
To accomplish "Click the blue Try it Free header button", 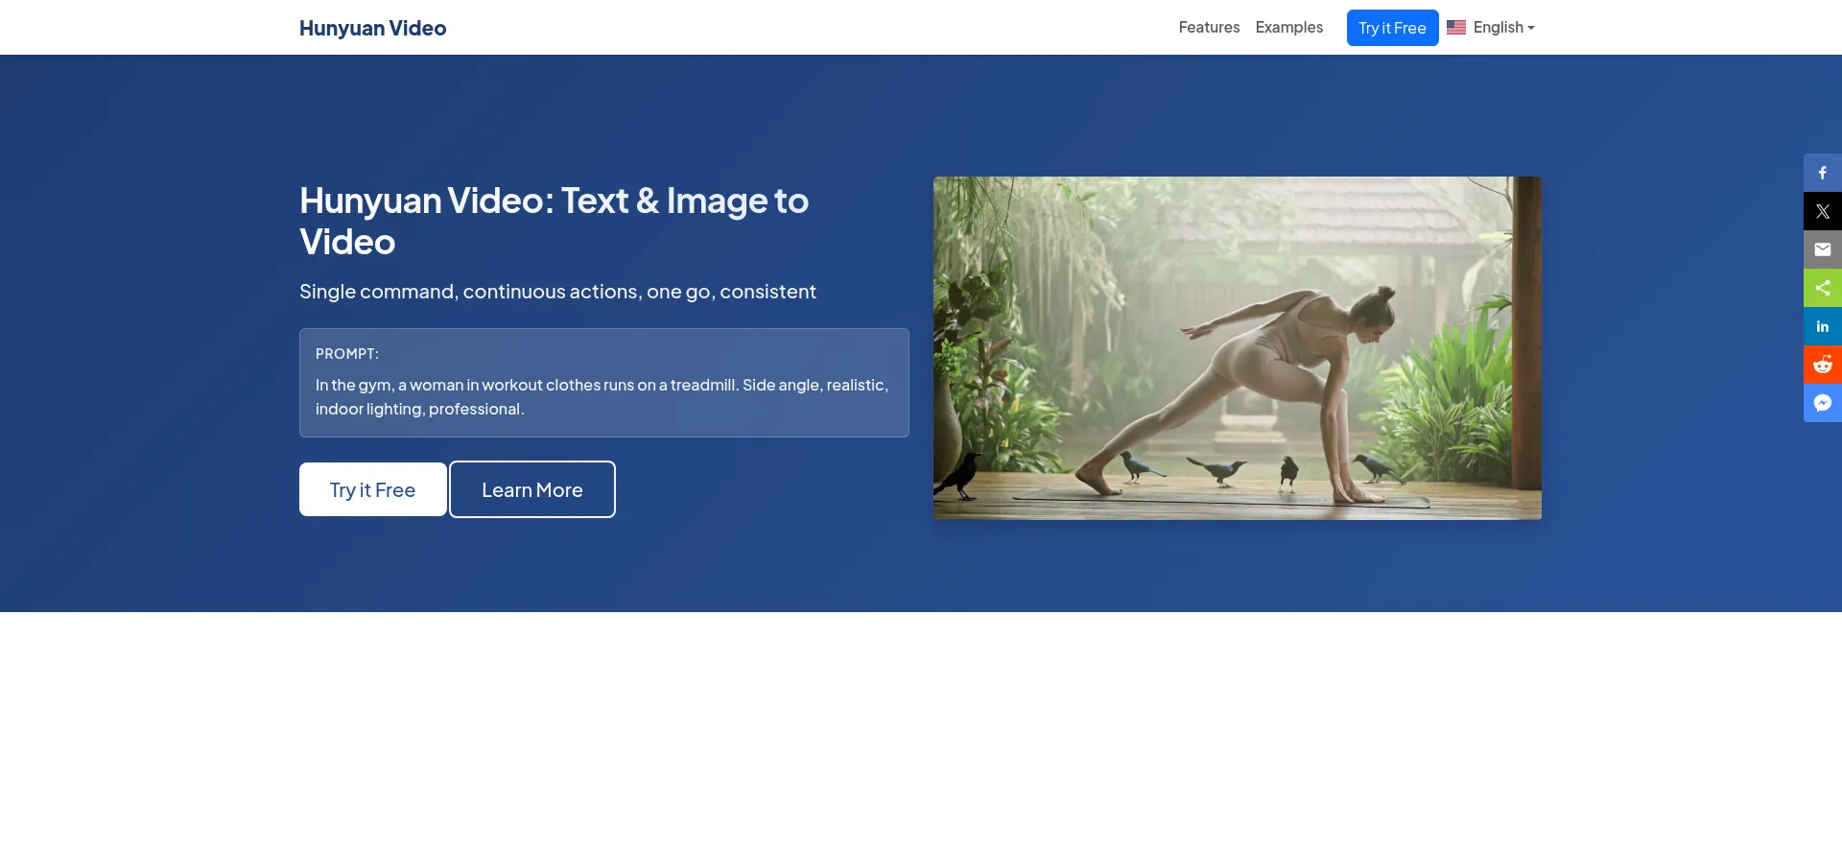I will (x=1392, y=28).
